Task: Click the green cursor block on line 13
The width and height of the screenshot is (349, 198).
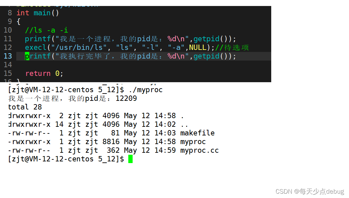Action: 27,56
